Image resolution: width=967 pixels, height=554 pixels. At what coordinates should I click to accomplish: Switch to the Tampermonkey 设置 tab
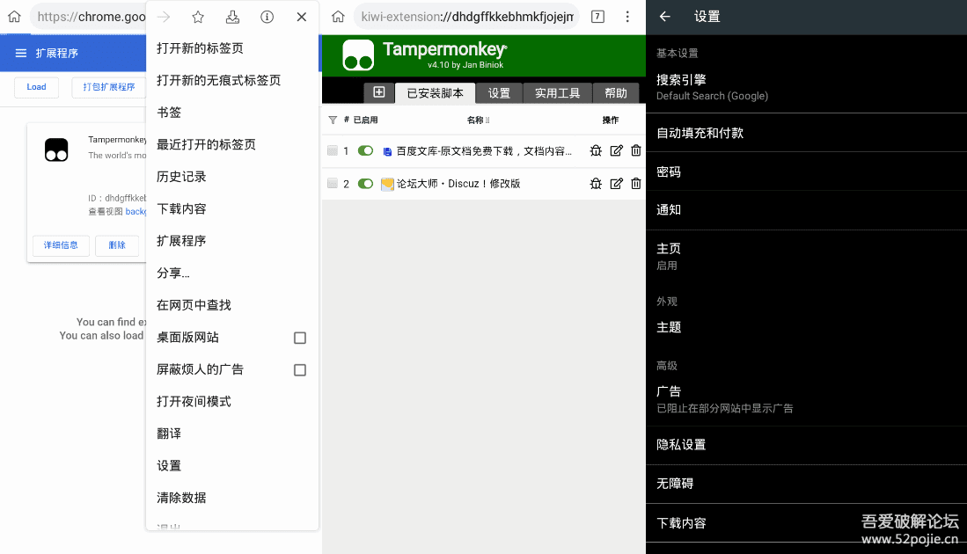click(499, 93)
